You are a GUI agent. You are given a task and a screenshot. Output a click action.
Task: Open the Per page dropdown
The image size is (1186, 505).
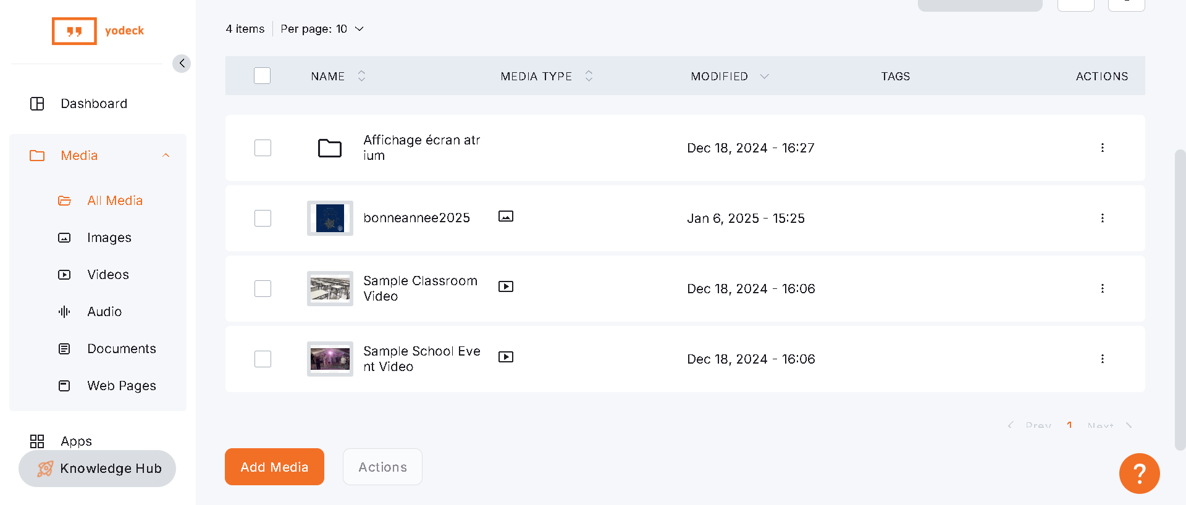point(322,29)
